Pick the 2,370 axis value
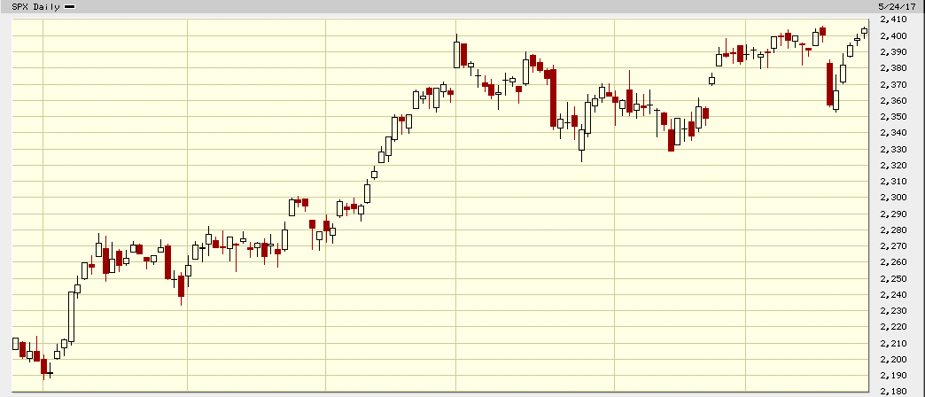 click(893, 84)
